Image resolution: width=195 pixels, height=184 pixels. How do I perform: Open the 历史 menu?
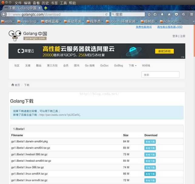[45, 3]
